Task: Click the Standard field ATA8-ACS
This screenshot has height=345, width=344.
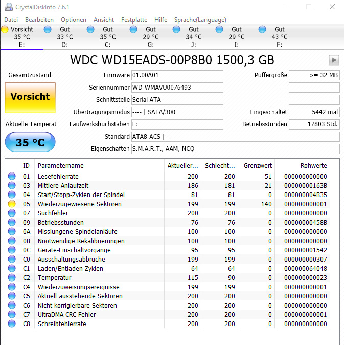Action: click(x=236, y=137)
